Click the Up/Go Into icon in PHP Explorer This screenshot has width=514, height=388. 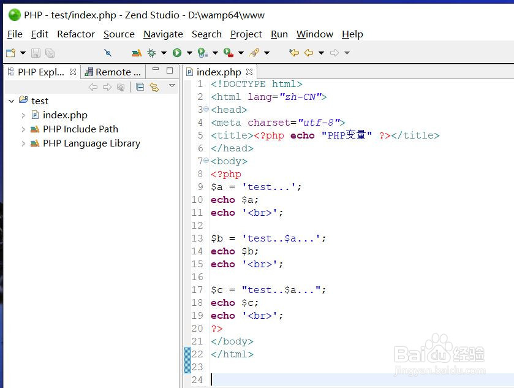point(121,87)
